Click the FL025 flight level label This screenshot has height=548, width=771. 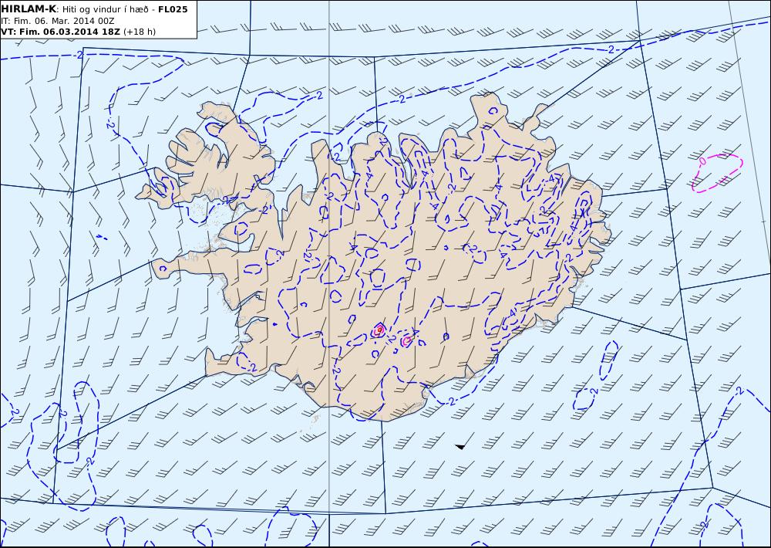click(173, 9)
